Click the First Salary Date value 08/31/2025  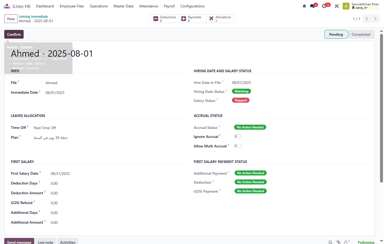tap(60, 174)
